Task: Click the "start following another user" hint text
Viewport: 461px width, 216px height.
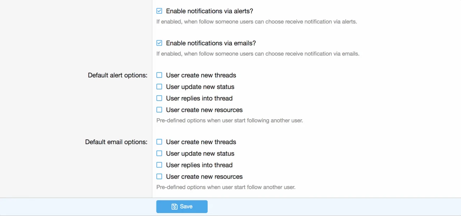Action: (229, 120)
